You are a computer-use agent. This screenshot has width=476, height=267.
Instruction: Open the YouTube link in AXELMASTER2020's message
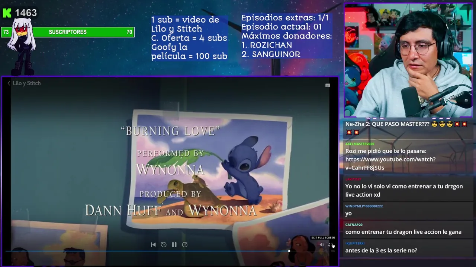pyautogui.click(x=390, y=164)
